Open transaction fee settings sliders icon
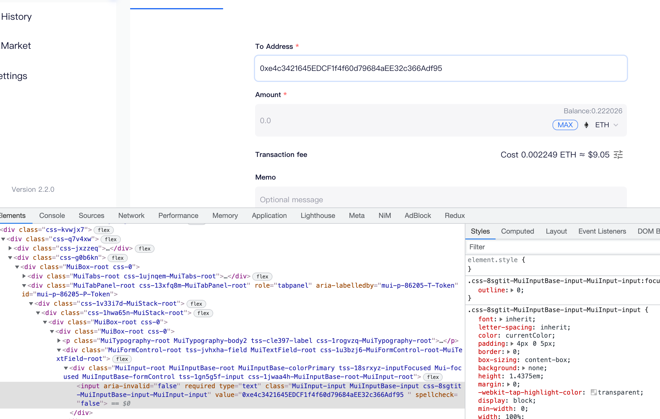 coord(618,155)
